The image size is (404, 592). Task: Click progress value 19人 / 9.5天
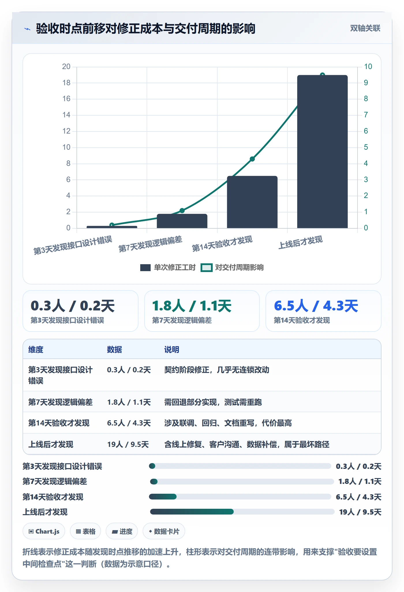click(x=360, y=512)
